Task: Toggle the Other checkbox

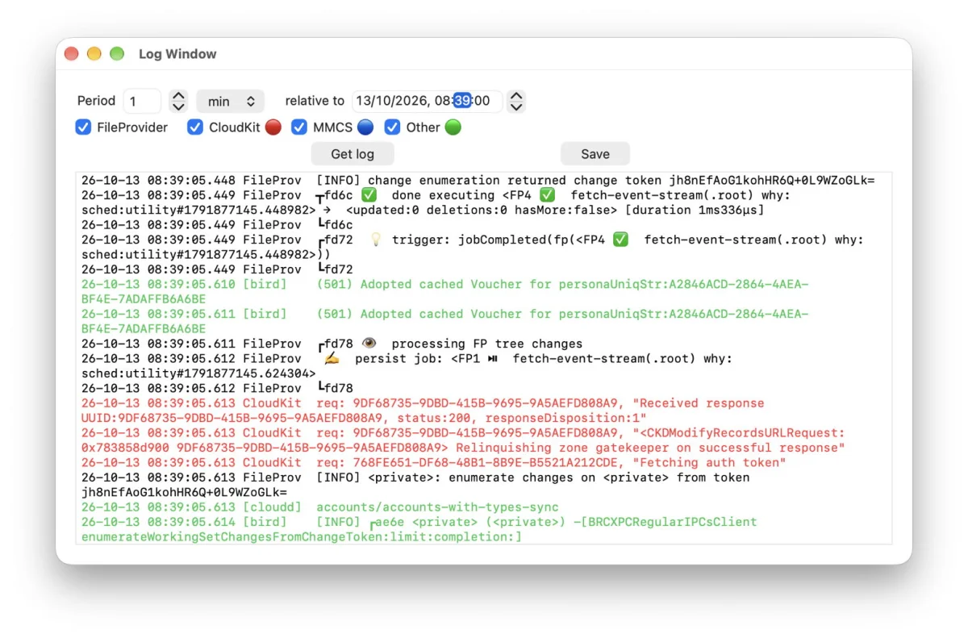Action: pos(393,127)
